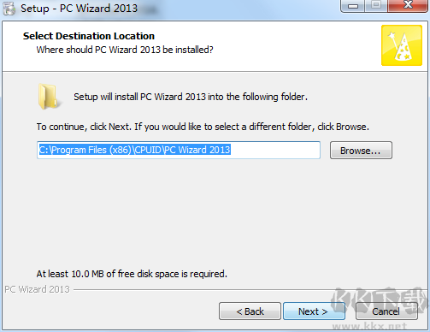Click the disabled maximize window button
The width and height of the screenshot is (430, 332).
tap(375, 6)
